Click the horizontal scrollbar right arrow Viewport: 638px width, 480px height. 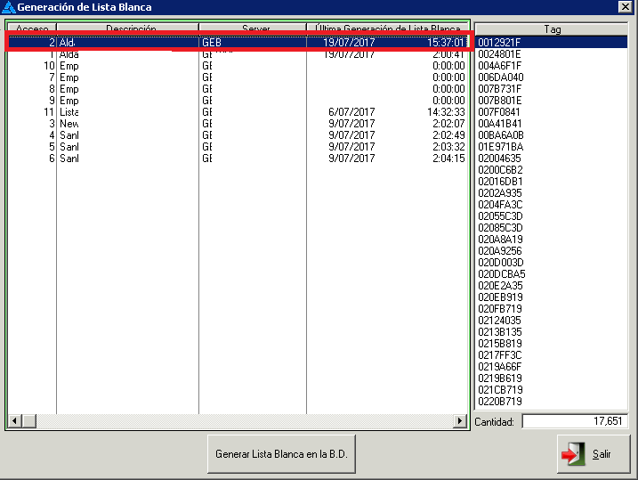click(x=460, y=420)
